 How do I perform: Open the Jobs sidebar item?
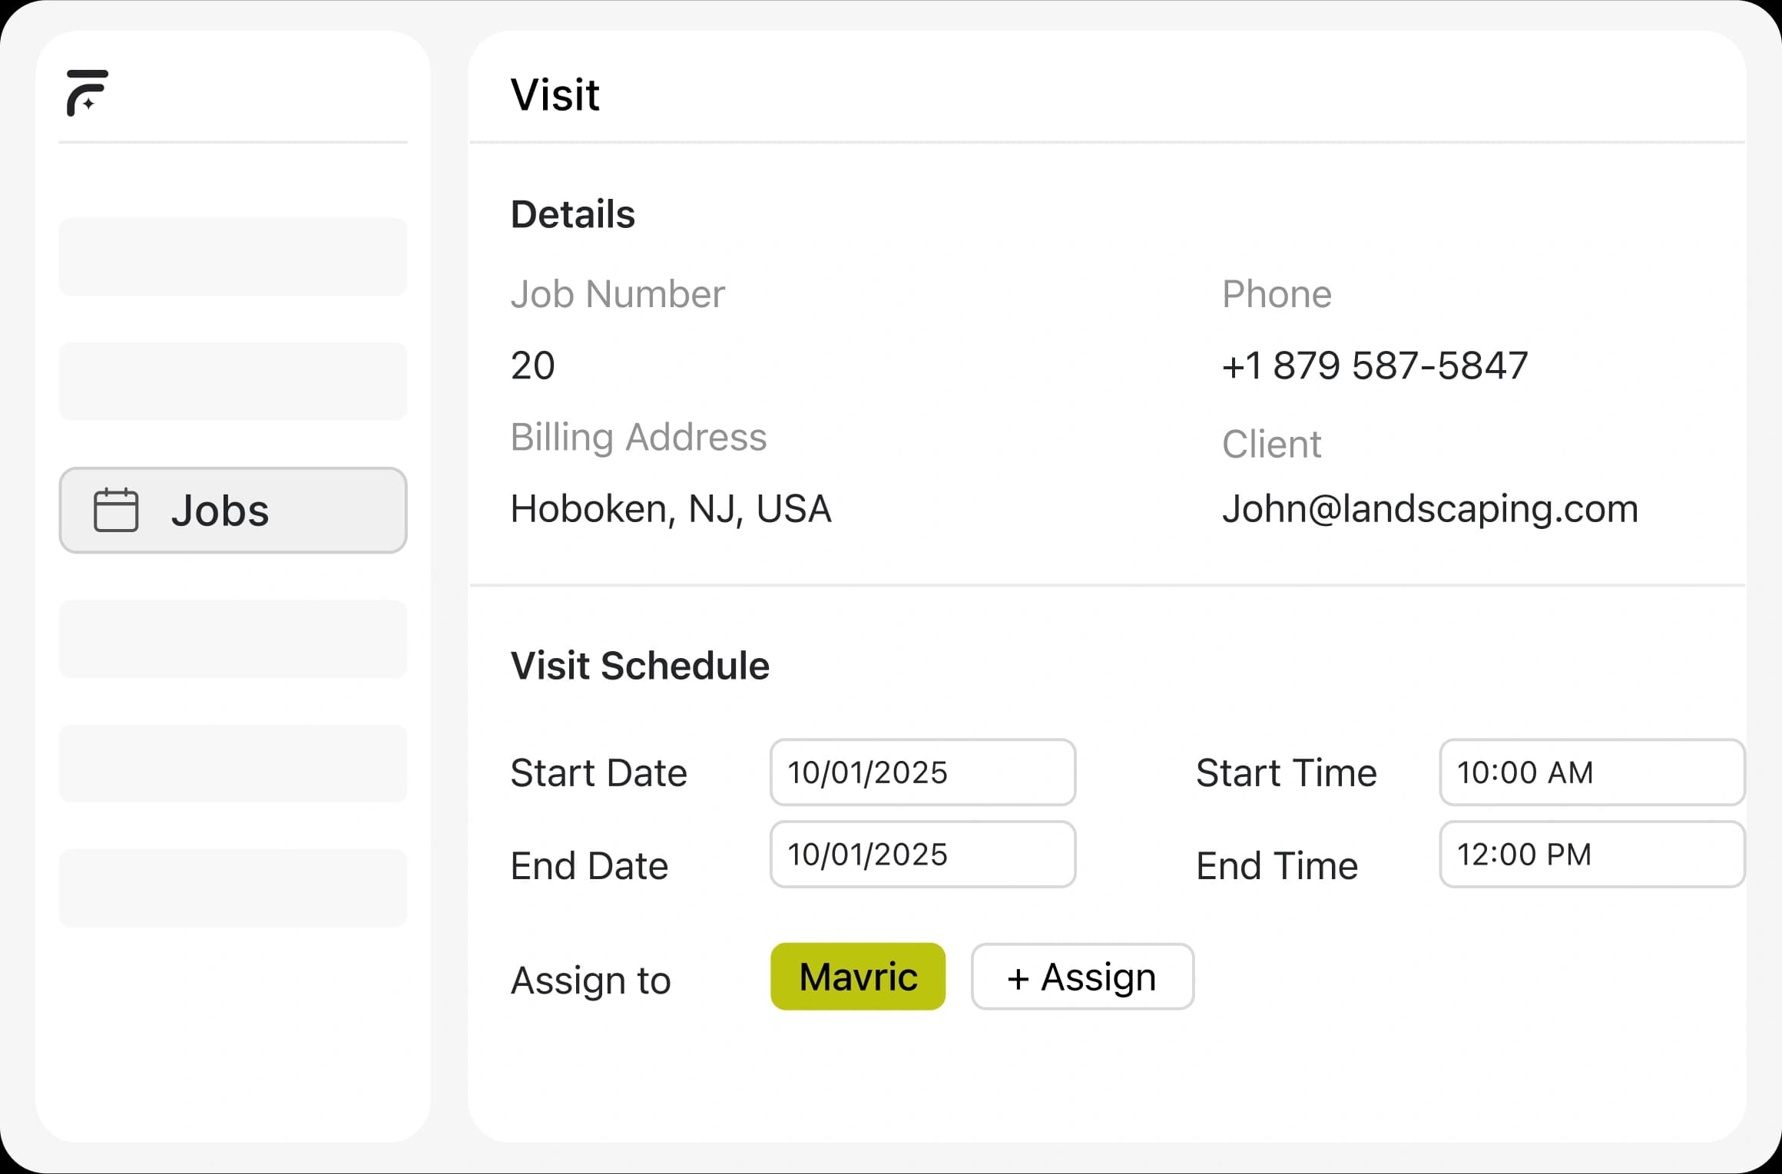coord(233,511)
